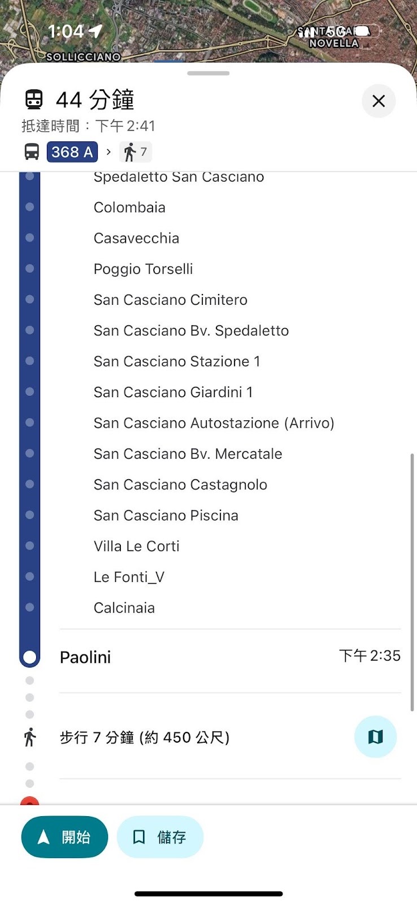Tap the pedestrian icon by 步行 7 分鐘
Image resolution: width=417 pixels, height=905 pixels.
pos(30,737)
